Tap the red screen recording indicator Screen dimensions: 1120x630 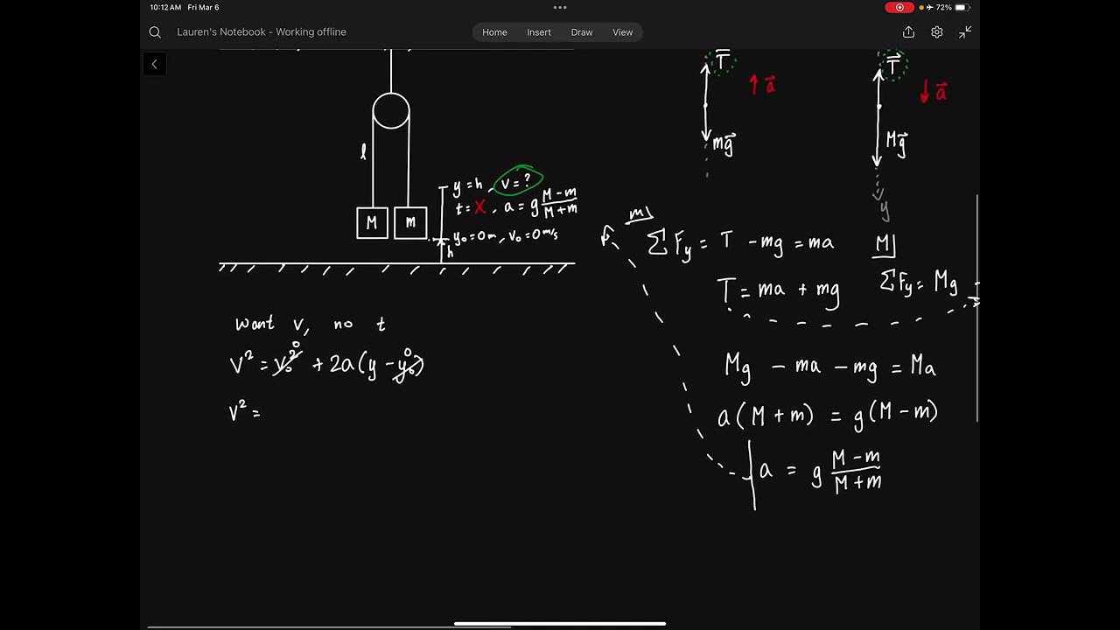pyautogui.click(x=899, y=7)
